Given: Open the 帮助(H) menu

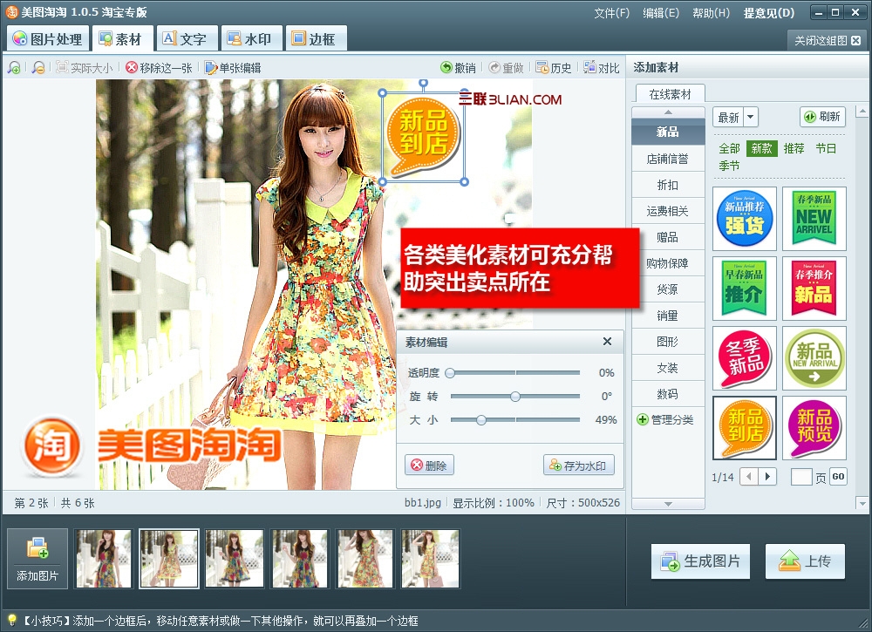Looking at the screenshot, I should click(x=712, y=13).
